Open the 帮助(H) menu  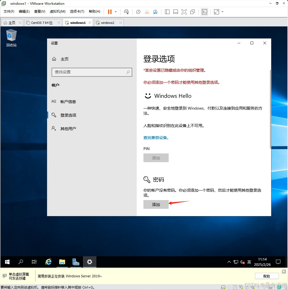point(95,12)
